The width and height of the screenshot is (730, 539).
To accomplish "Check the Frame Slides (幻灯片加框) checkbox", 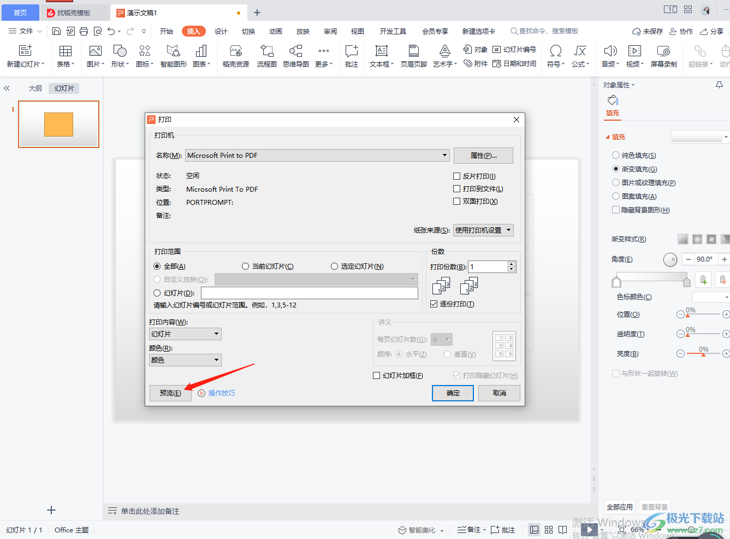I will tap(376, 376).
